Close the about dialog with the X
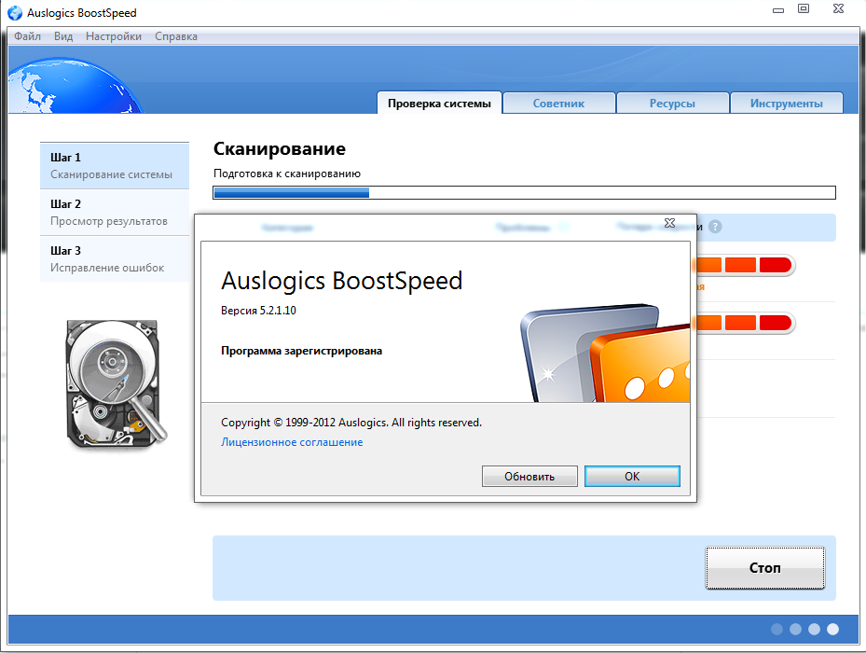The image size is (866, 653). (669, 223)
